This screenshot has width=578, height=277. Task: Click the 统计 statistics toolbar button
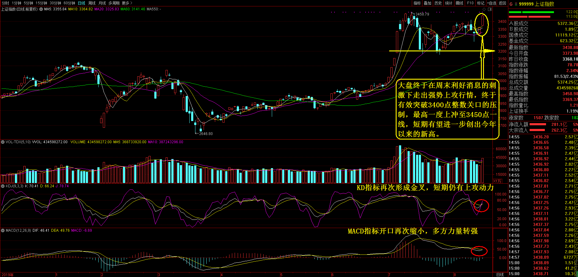point(449,3)
